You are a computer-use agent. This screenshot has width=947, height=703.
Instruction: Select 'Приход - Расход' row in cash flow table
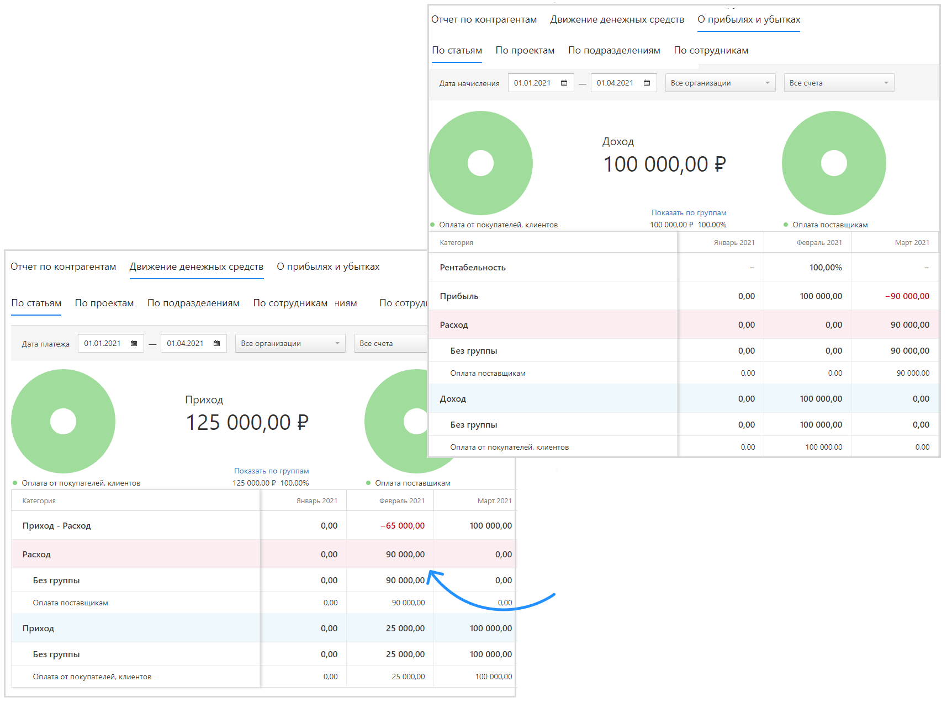263,525
